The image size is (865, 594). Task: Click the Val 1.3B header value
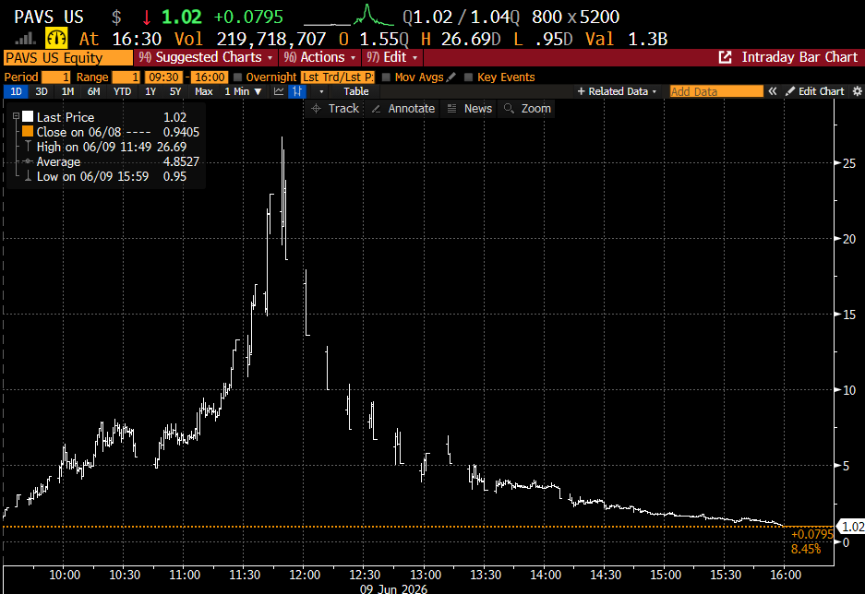tap(626, 39)
